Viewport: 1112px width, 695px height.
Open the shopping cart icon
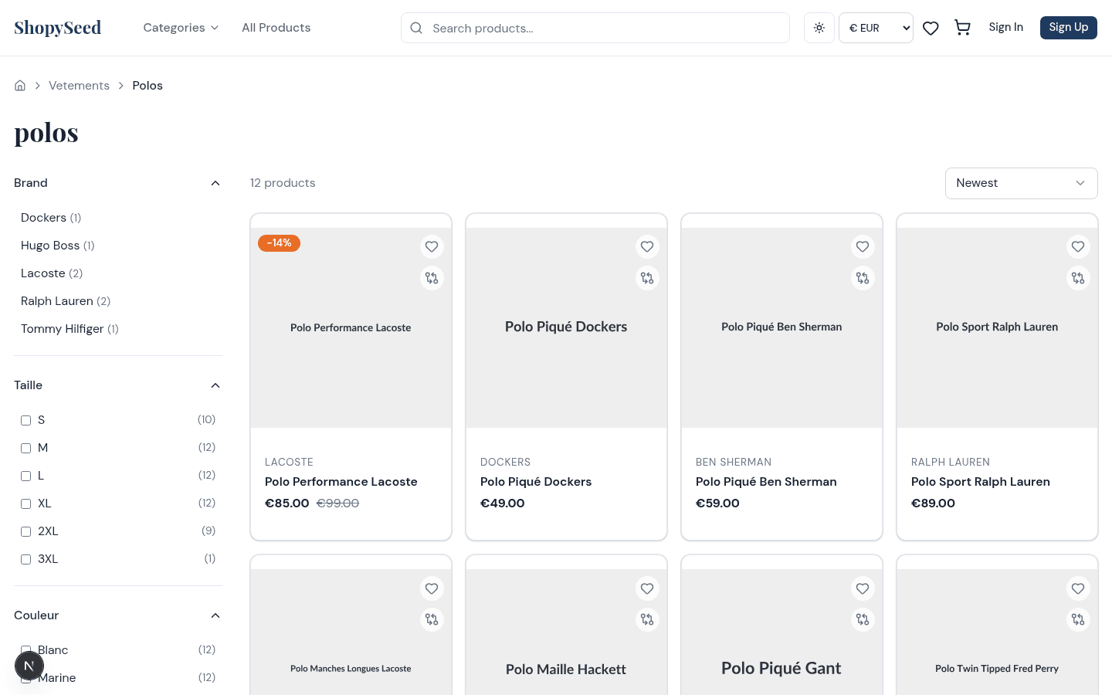click(x=962, y=27)
